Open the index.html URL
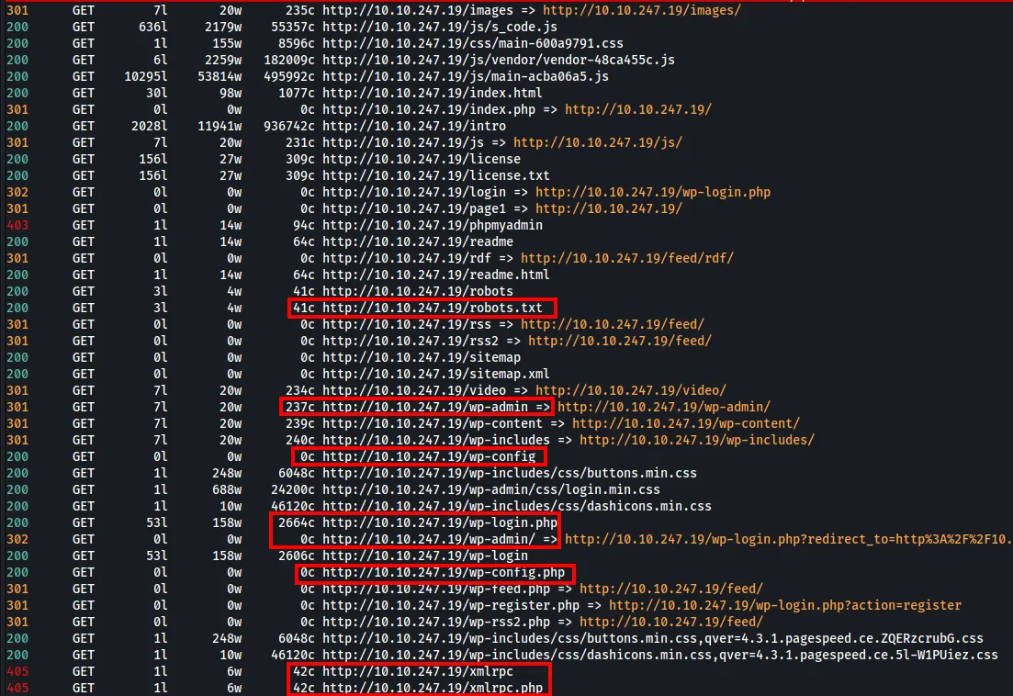This screenshot has width=1013, height=696. (x=432, y=93)
